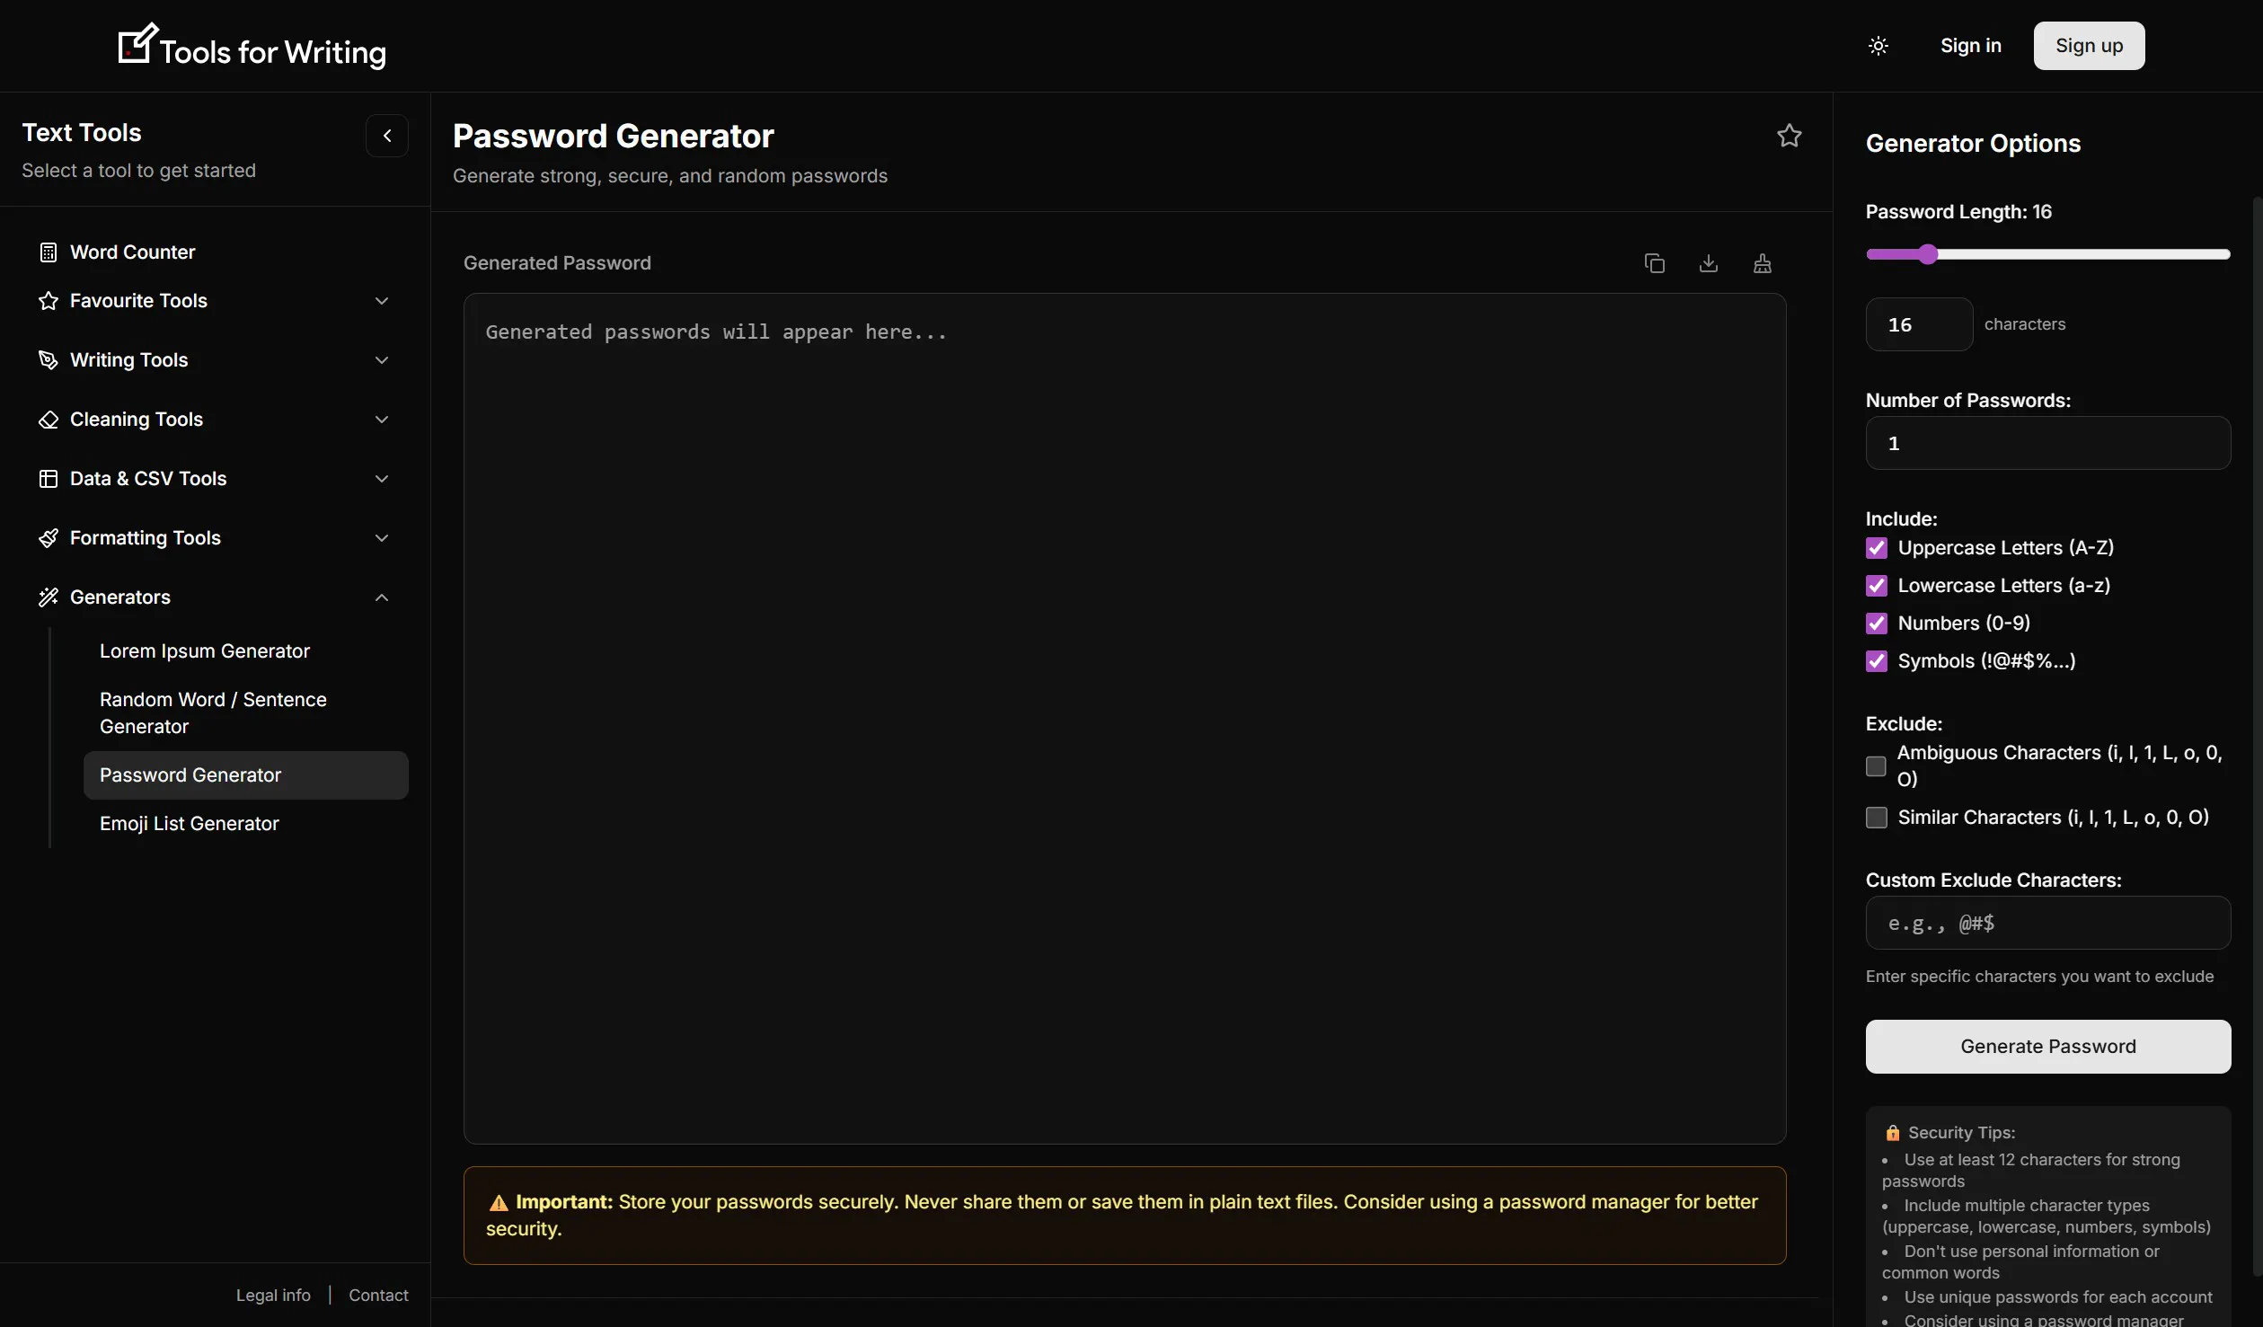Click the 'Text Tools' sidebar heading
This screenshot has height=1327, width=2263.
tap(82, 133)
